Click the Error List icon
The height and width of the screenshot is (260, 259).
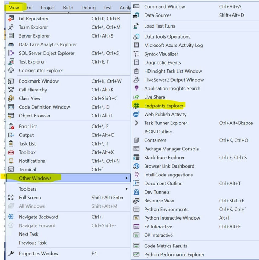coord(12,126)
